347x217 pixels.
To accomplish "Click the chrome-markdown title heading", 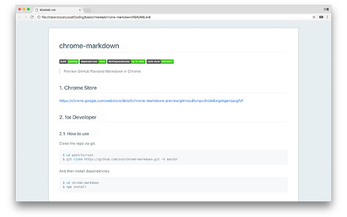I will point(89,46).
